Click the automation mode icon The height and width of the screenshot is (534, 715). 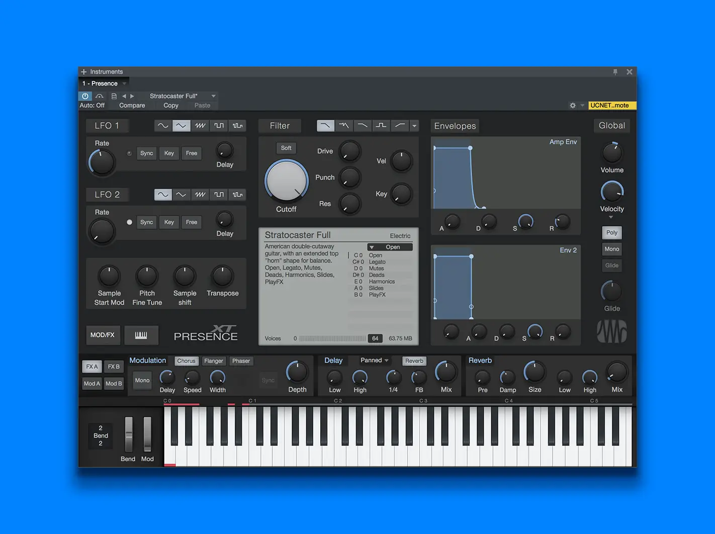(x=100, y=96)
